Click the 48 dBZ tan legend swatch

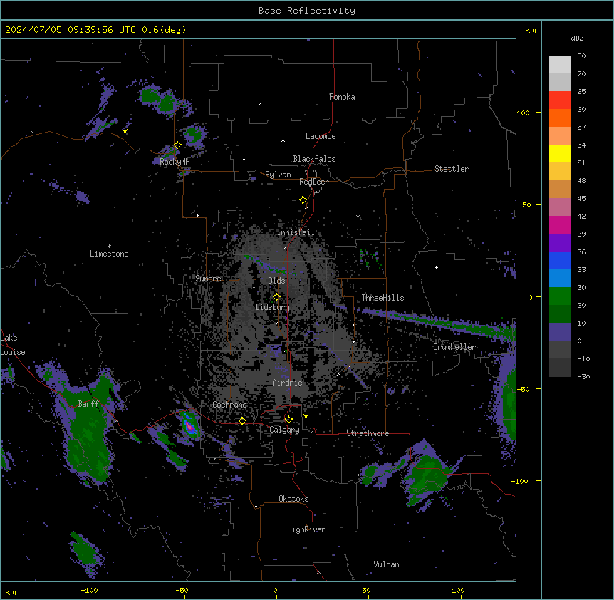point(560,189)
